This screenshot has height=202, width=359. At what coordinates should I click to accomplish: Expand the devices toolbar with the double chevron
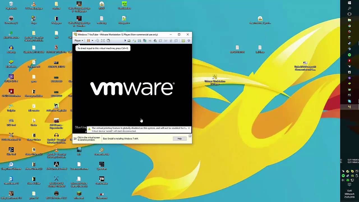[x=125, y=41]
